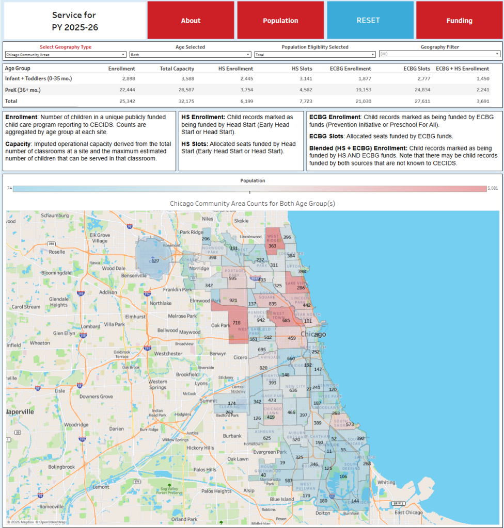Click the Age Group column header
Viewport: 504px width, 528px height.
coord(18,69)
